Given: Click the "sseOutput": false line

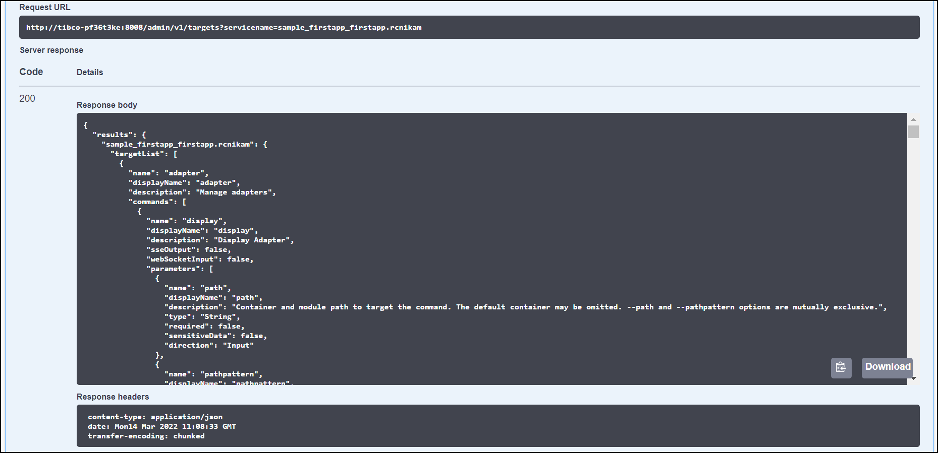Looking at the screenshot, I should [x=188, y=250].
